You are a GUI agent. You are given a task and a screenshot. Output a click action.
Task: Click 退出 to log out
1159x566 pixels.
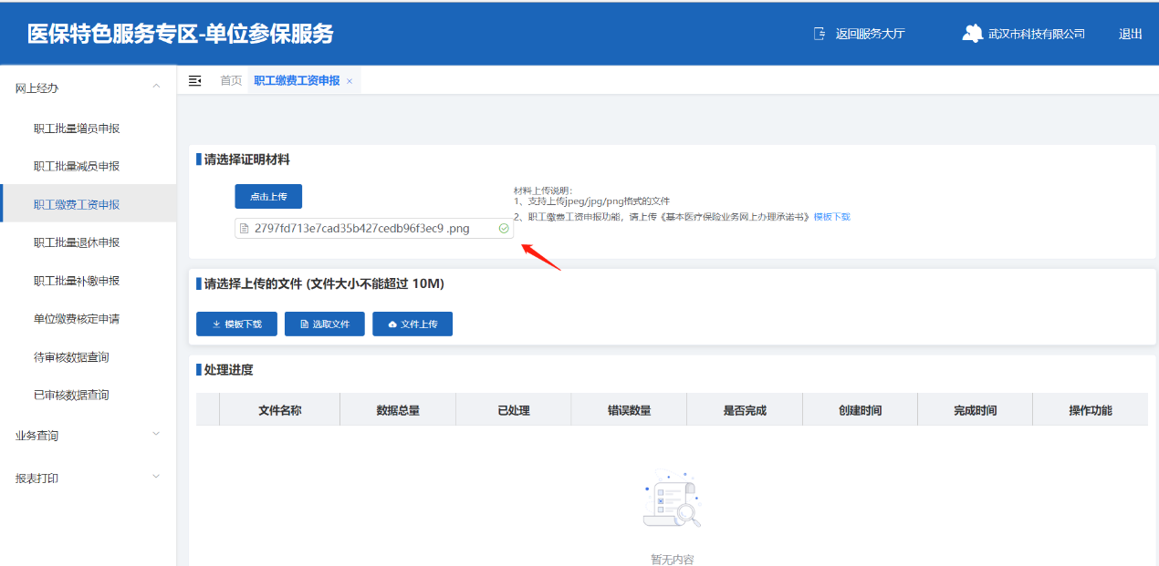click(x=1131, y=34)
